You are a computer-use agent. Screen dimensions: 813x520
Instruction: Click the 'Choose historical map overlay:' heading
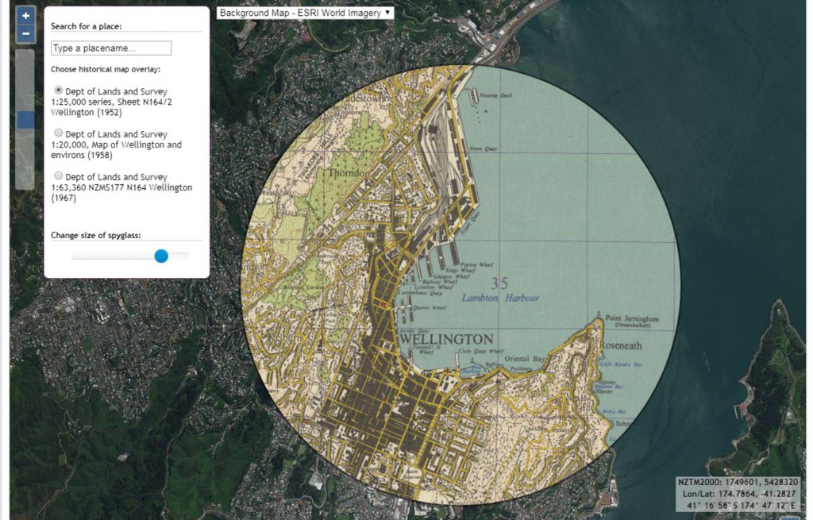[106, 69]
